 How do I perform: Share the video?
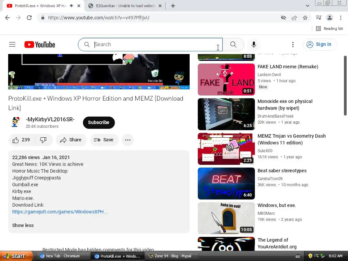71,140
